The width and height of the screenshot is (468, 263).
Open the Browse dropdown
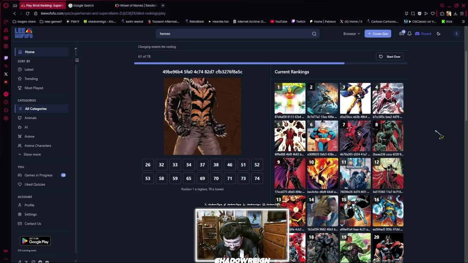(352, 34)
